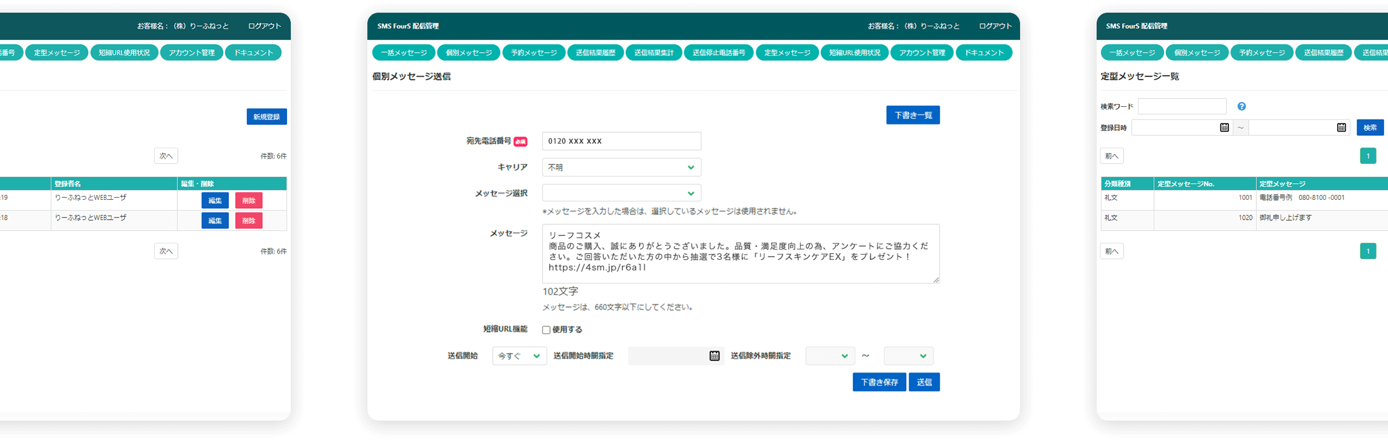
Task: Expand キャリア dropdown showing 不明
Action: point(621,167)
